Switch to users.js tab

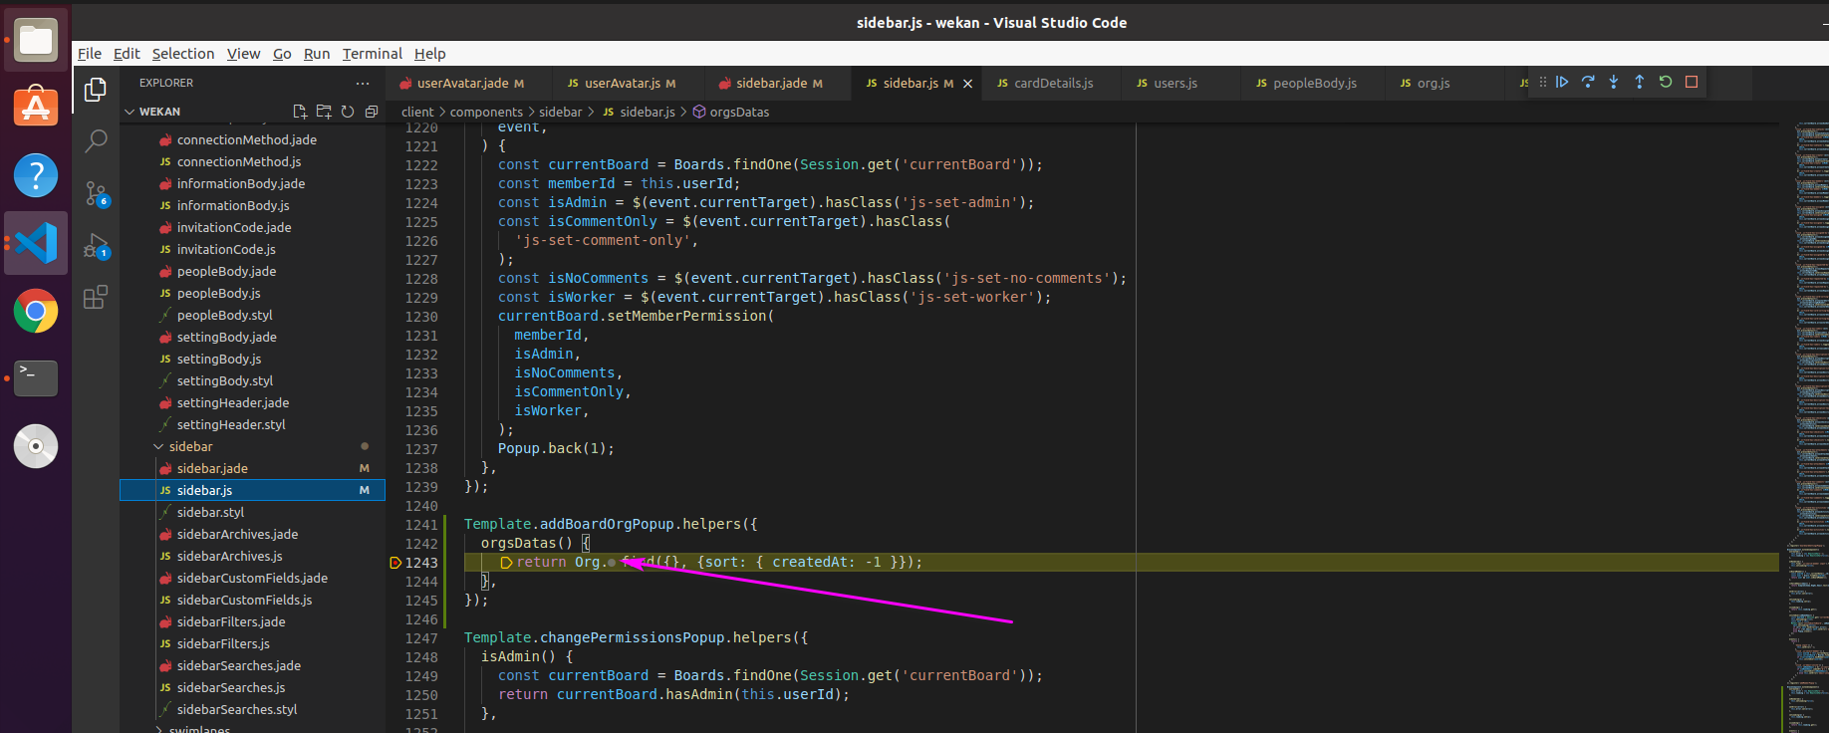click(1175, 84)
